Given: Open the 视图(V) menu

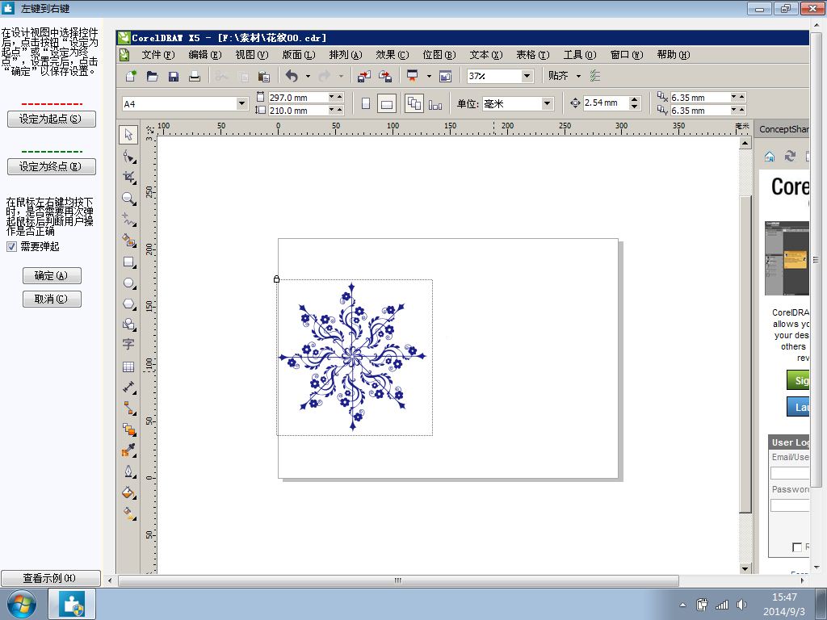Looking at the screenshot, I should [x=252, y=55].
